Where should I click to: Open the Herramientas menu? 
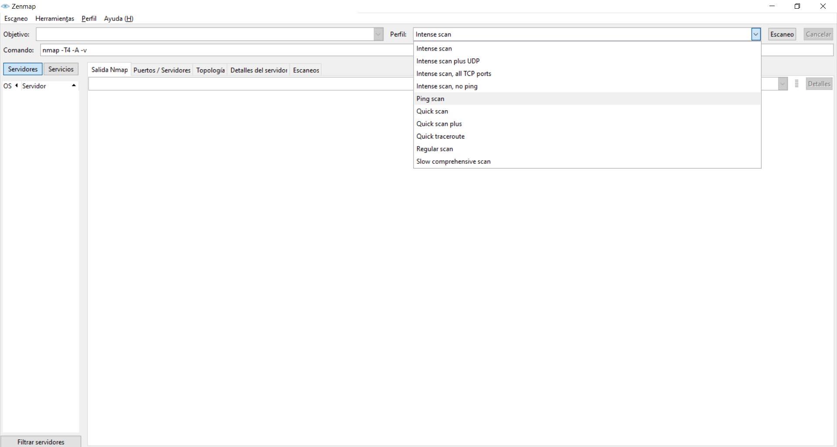pyautogui.click(x=54, y=19)
